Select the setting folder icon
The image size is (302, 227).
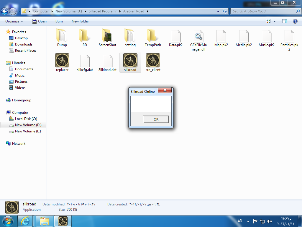pyautogui.click(x=130, y=36)
